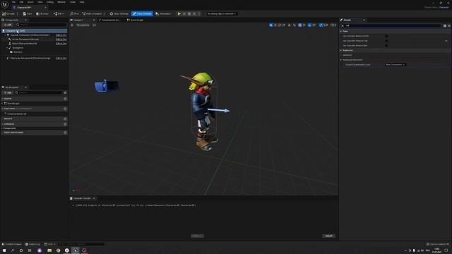452x254 pixels.
Task: Select the Arrow Component row
Action: point(25,40)
